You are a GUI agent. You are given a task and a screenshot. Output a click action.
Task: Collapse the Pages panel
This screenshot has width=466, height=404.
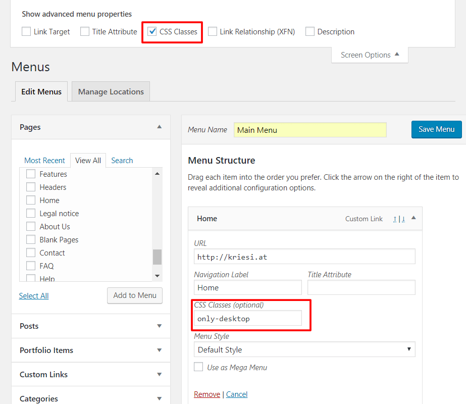pyautogui.click(x=160, y=127)
